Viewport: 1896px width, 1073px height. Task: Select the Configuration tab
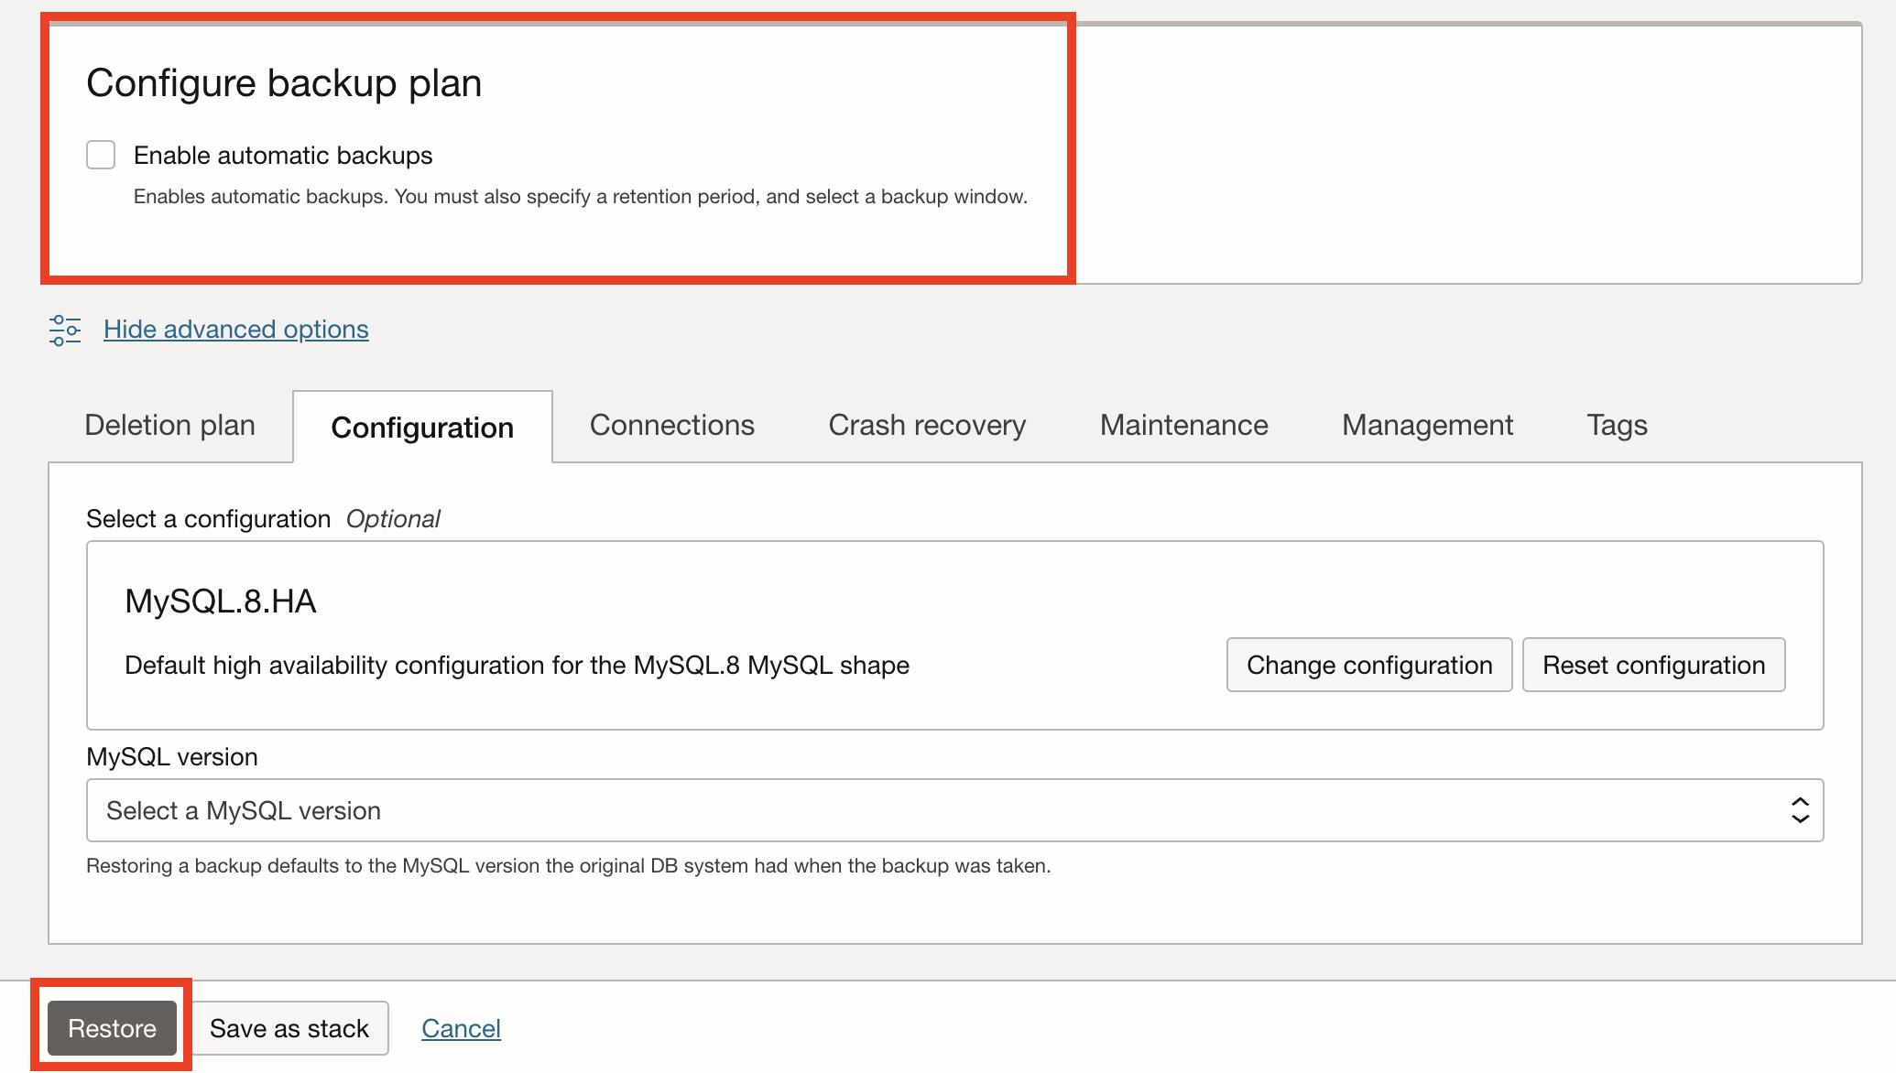pos(422,427)
